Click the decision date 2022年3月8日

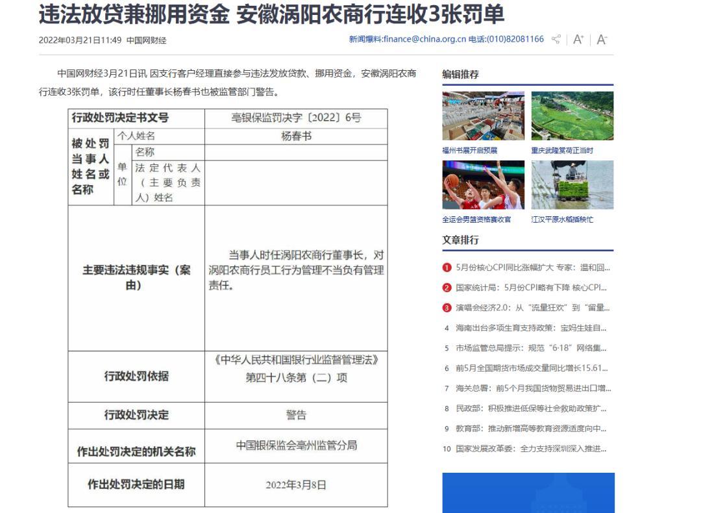click(x=296, y=485)
